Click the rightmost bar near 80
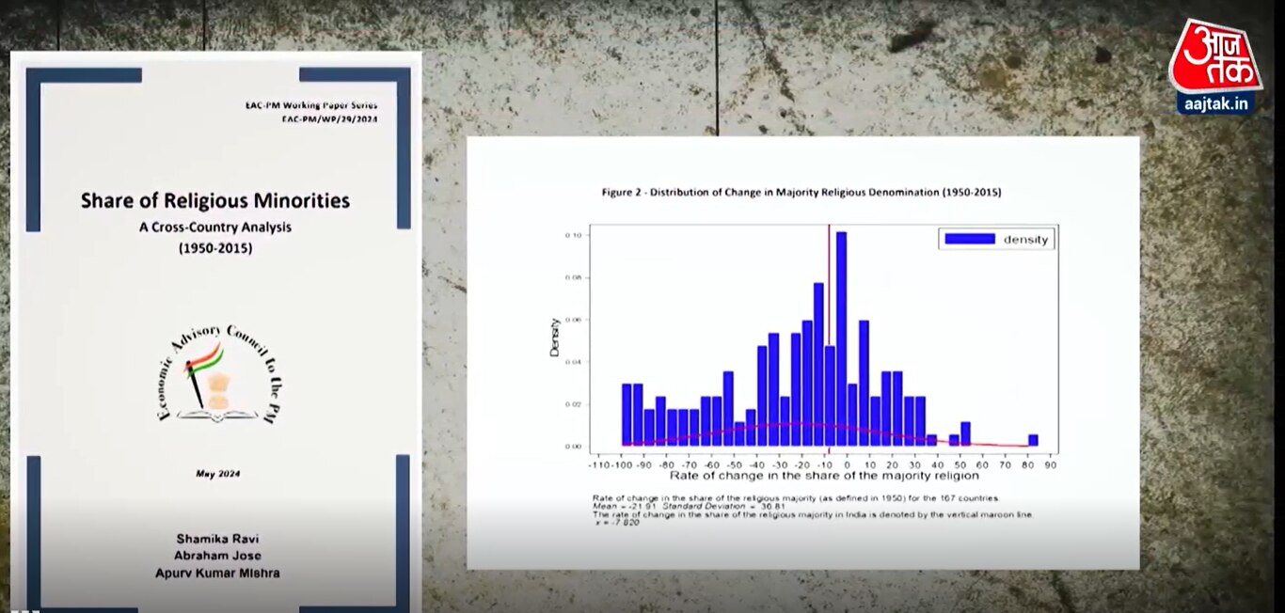Screen dimensions: 1285x613 (1033, 440)
